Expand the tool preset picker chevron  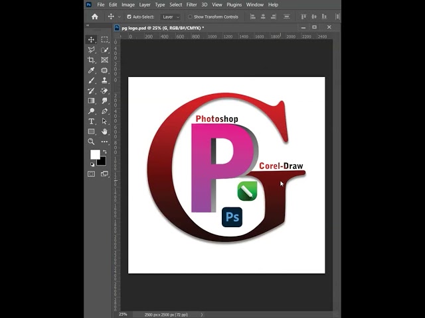[x=120, y=17]
